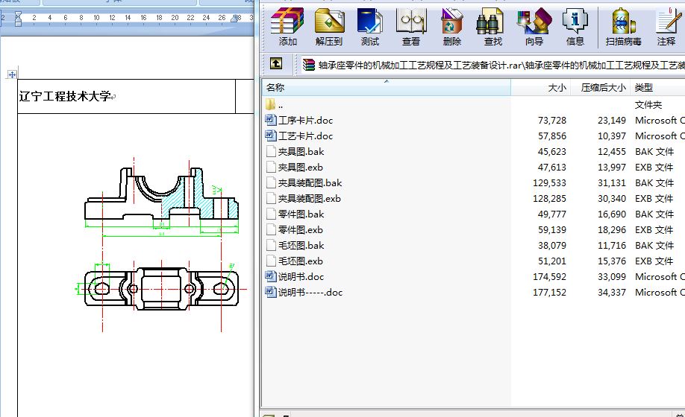The image size is (685, 417).
Task: Click Word icon beside 工序卡片.doc
Action: (x=271, y=120)
